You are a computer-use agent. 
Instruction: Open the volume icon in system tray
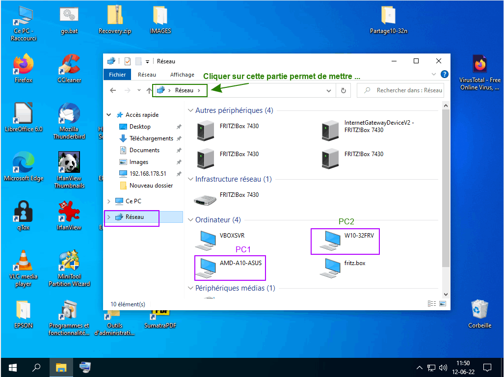(x=443, y=368)
